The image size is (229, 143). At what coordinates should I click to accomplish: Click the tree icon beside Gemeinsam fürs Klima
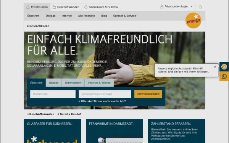coord(86,7)
